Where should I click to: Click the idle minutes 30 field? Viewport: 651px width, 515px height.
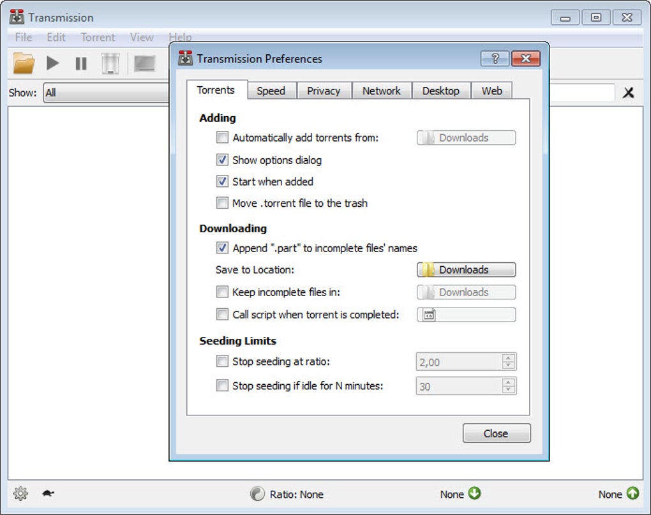(x=459, y=386)
